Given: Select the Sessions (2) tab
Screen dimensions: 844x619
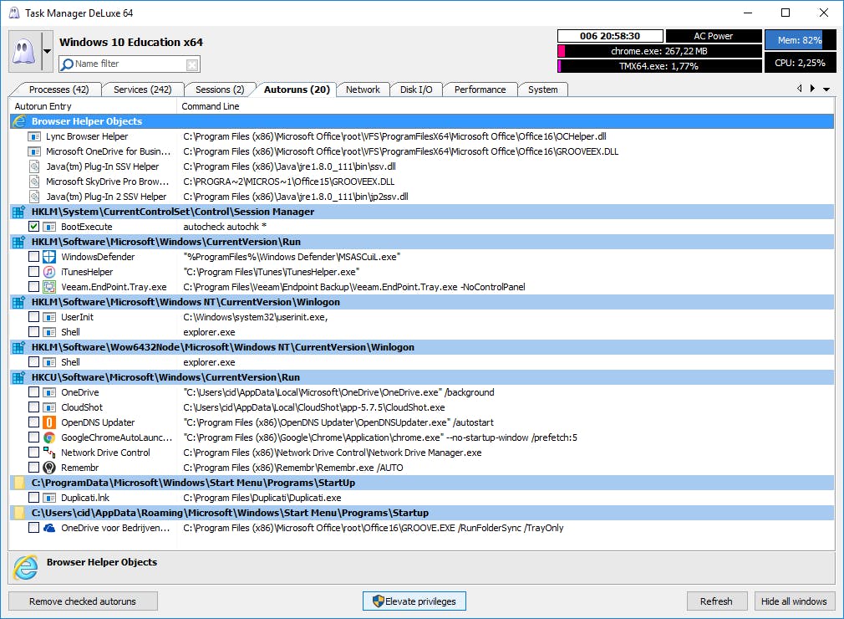Looking at the screenshot, I should click(220, 90).
